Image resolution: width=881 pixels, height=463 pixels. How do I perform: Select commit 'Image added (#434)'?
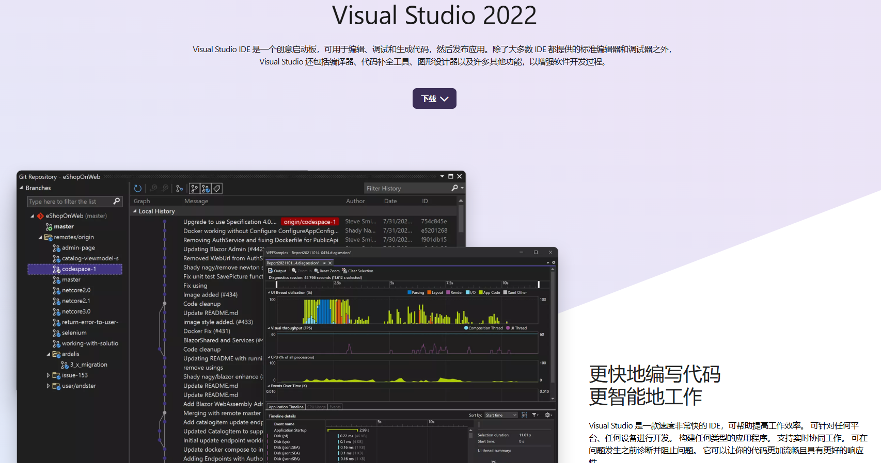point(210,295)
